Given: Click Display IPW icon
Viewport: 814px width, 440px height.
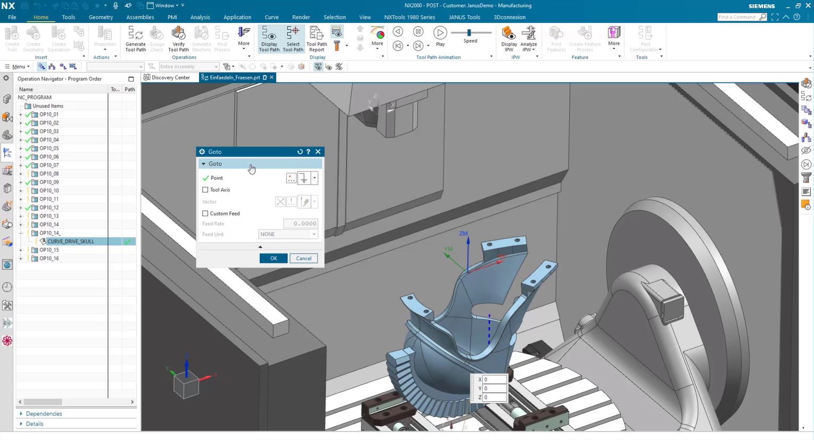Looking at the screenshot, I should 509,39.
